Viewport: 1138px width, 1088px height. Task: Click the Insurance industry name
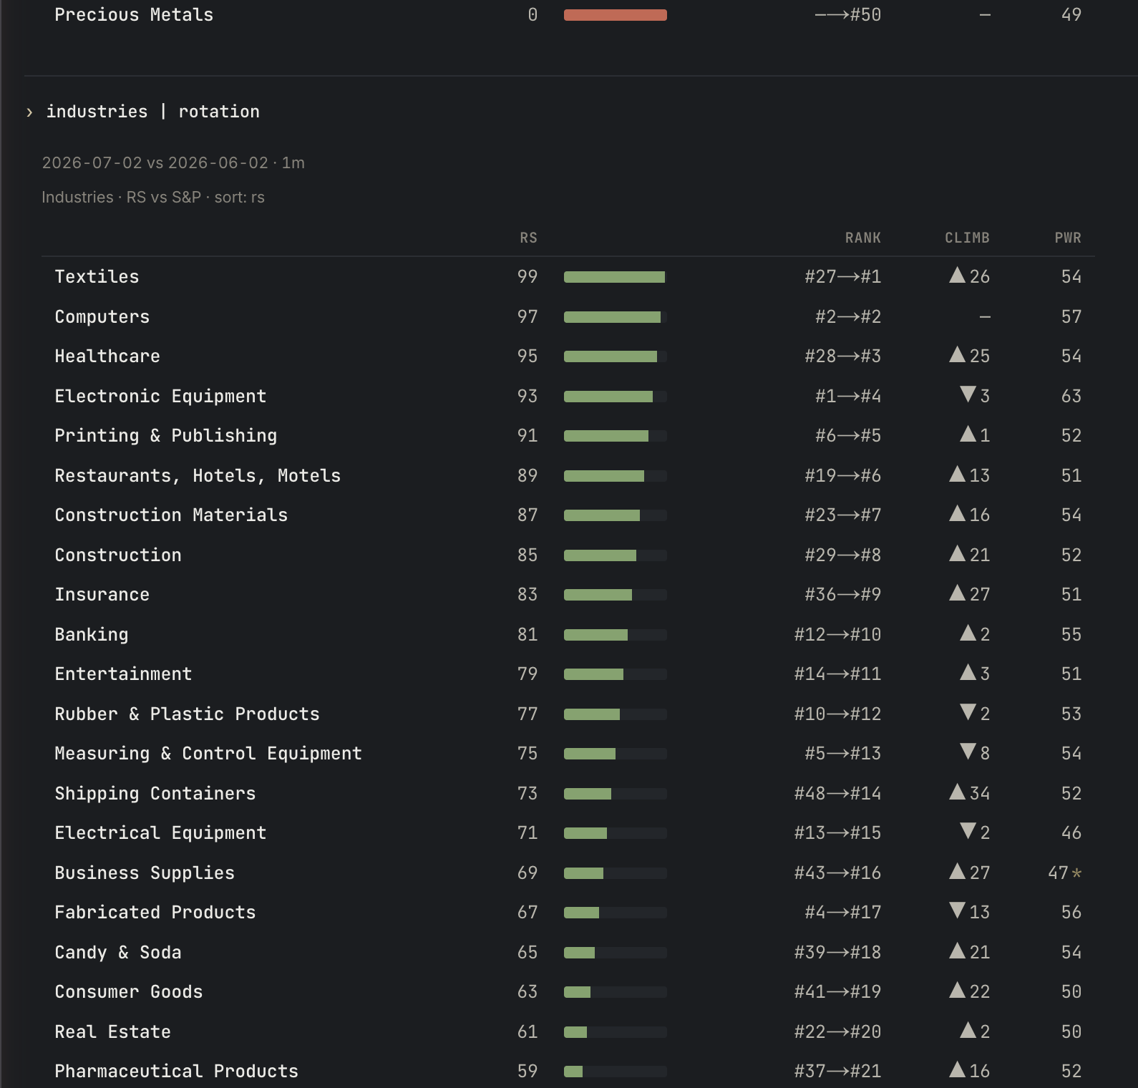point(102,595)
